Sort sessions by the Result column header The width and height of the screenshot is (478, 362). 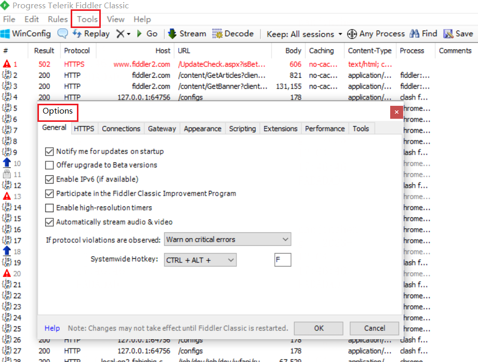44,50
